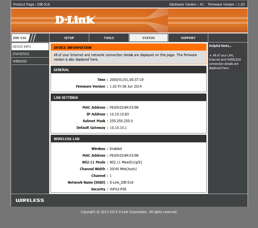Click the Channel value 1
The height and width of the screenshot is (228, 258).
111,175
